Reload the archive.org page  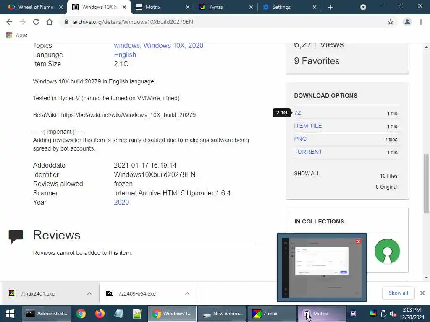point(36,22)
